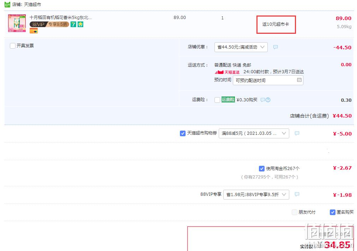Click the green 运费险 label tag
357x251 pixels.
(228, 100)
